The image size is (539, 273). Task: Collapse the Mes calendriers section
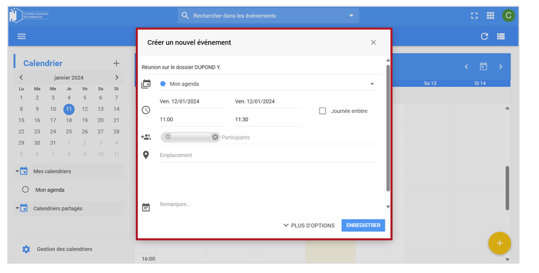pyautogui.click(x=17, y=171)
